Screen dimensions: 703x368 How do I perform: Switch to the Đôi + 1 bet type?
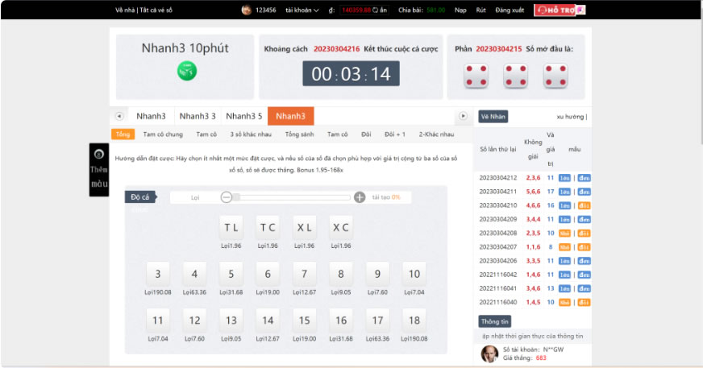395,134
